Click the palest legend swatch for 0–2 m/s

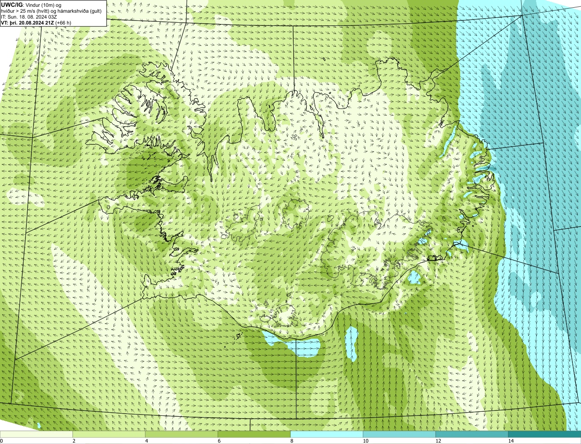coord(36,434)
